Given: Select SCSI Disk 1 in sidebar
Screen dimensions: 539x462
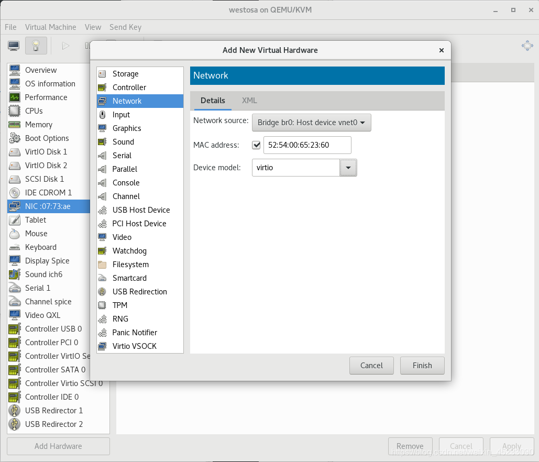Looking at the screenshot, I should click(49, 179).
